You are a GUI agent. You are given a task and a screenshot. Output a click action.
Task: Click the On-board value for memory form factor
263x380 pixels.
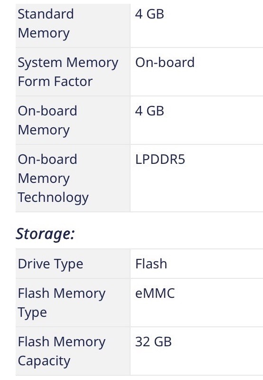(165, 62)
